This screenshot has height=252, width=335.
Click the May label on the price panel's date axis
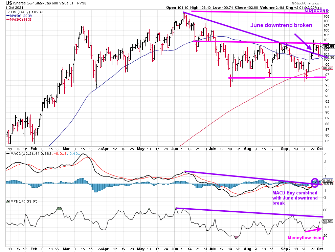tap(140, 149)
